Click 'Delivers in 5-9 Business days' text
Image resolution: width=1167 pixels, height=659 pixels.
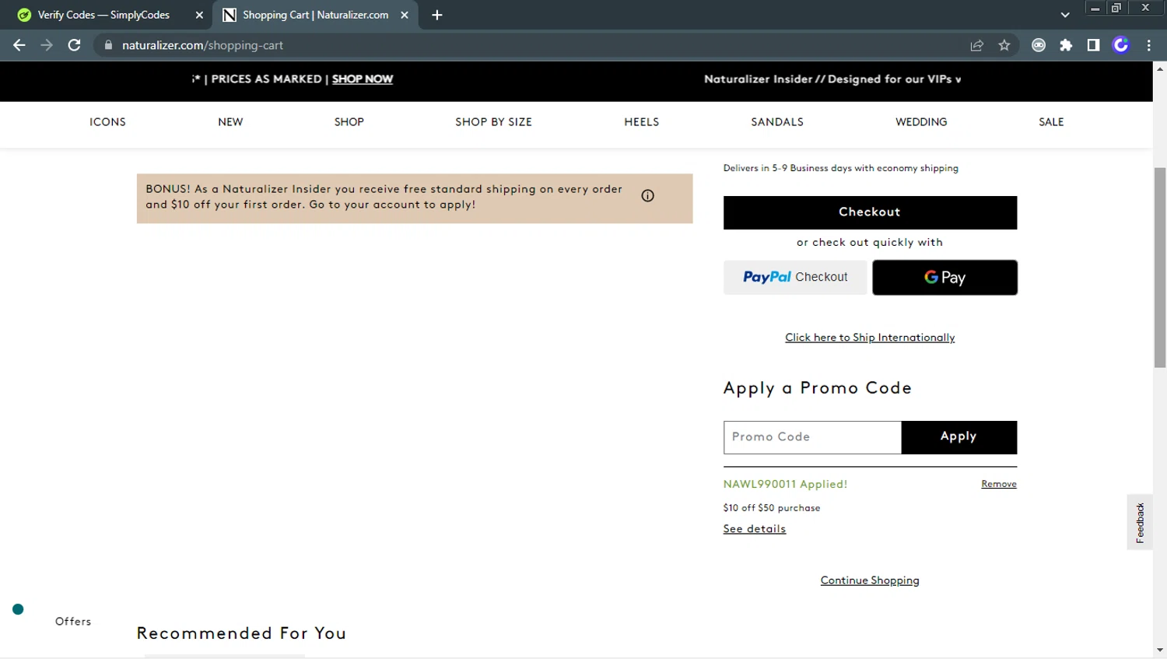click(x=841, y=168)
